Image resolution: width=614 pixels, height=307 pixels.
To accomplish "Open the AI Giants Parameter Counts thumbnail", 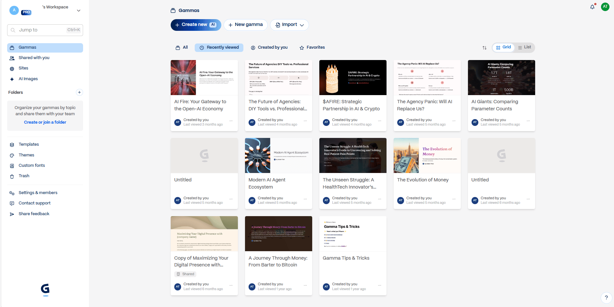I will tap(501, 78).
